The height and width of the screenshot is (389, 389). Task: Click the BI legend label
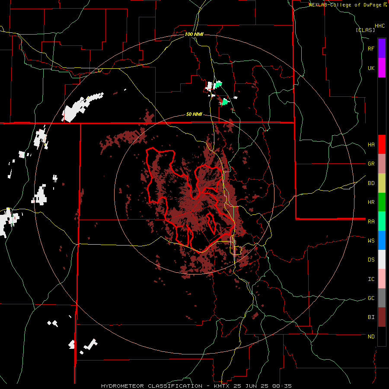click(x=371, y=317)
